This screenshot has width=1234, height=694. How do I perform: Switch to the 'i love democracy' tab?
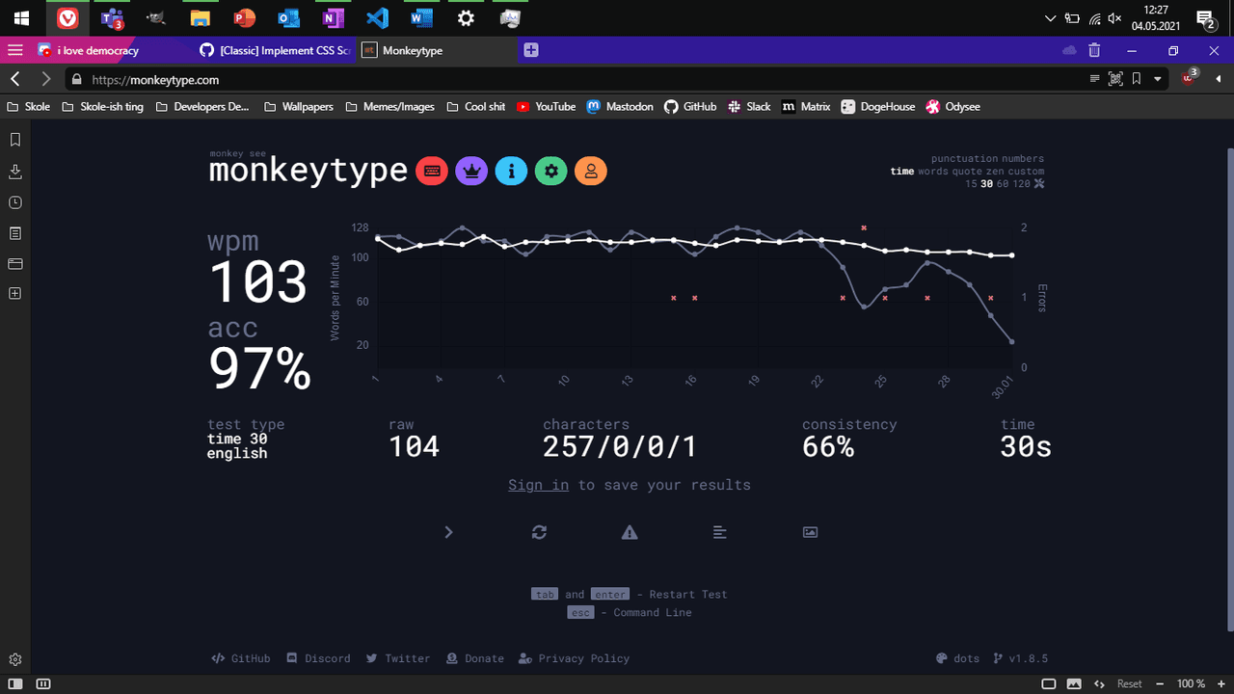pyautogui.click(x=96, y=50)
